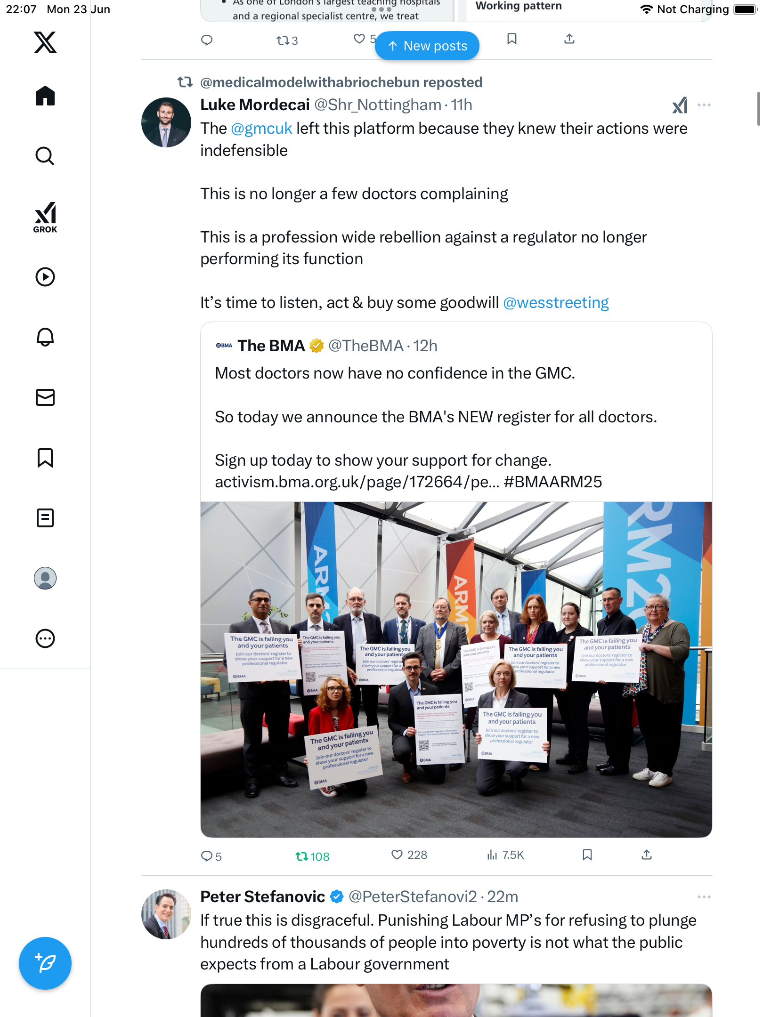The image size is (763, 1017).
Task: Open more options on Luke Mordecai's post
Action: 704,105
